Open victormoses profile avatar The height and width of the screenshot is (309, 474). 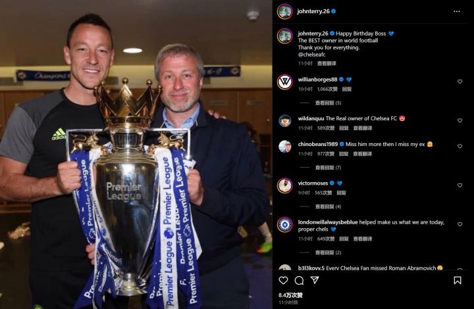click(285, 185)
